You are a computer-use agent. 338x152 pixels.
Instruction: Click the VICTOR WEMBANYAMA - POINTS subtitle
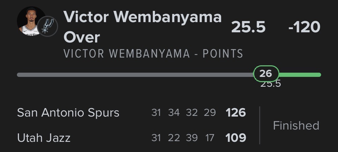click(x=153, y=54)
